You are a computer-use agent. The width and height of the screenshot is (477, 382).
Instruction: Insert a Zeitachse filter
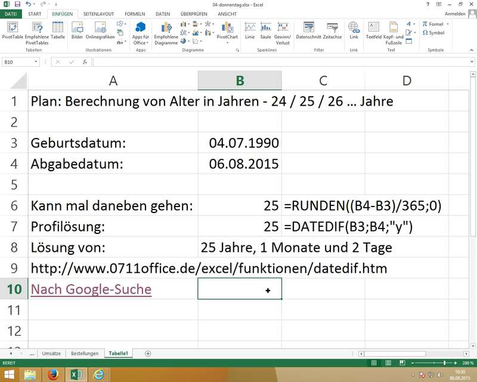pos(332,30)
